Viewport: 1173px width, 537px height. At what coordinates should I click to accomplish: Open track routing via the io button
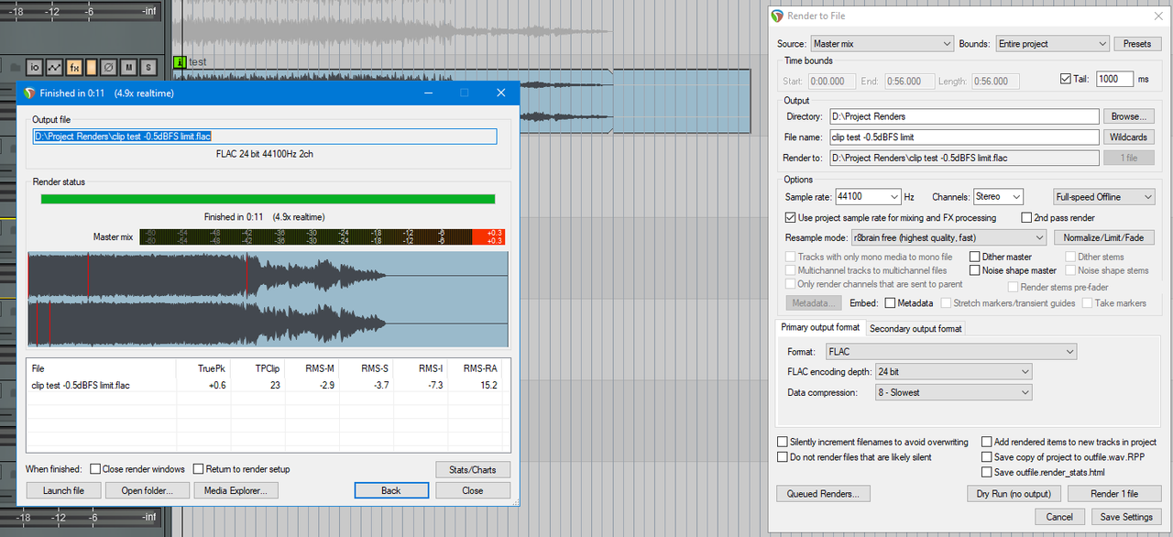34,67
